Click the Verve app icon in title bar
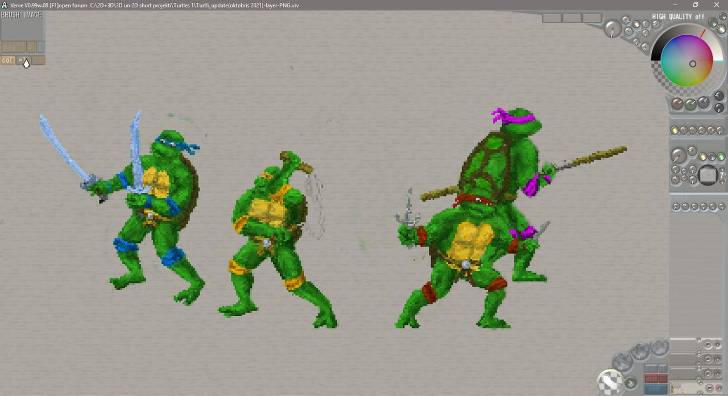The width and height of the screenshot is (728, 396). coord(5,5)
